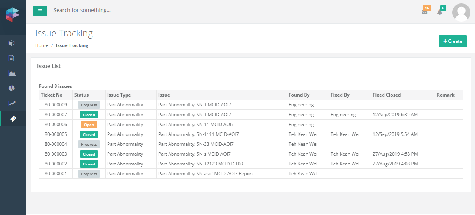Click the app logo in sidebar

[12, 14]
